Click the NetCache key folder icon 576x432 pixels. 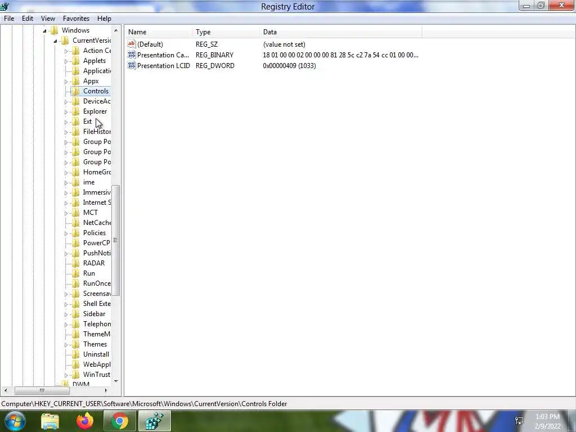coord(76,222)
